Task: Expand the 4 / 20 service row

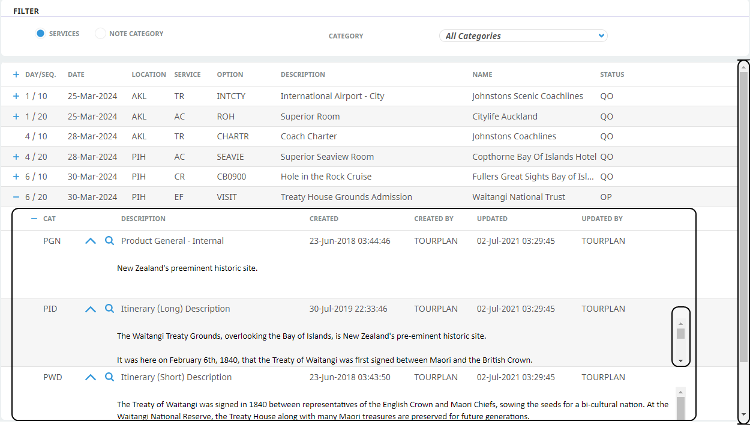Action: point(16,157)
